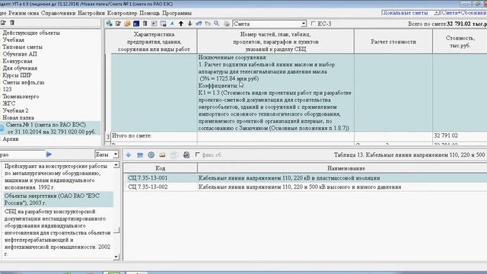Click the blue window icon in the lower toolbar
This screenshot has width=487, height=274.
pyautogui.click(x=140, y=155)
